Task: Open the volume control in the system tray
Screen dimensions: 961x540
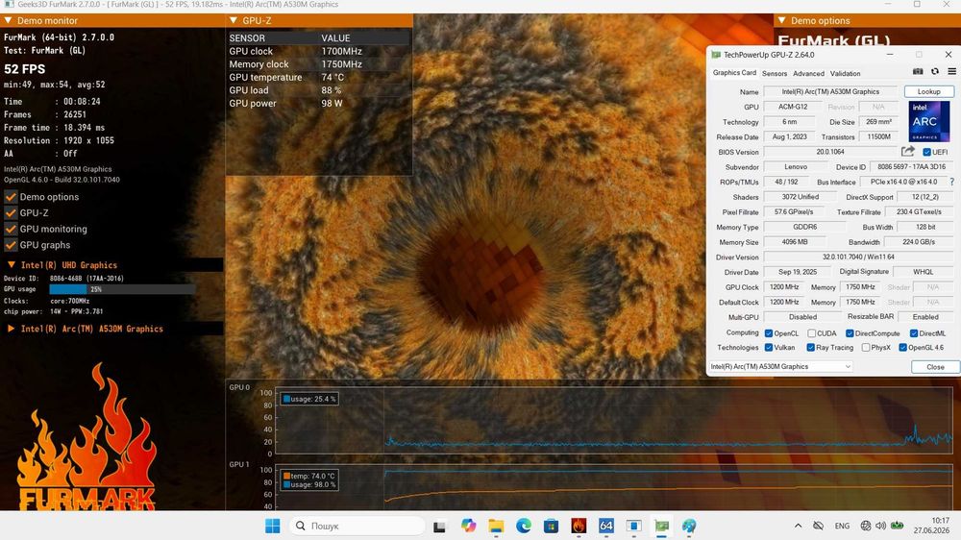Action: pos(880,526)
